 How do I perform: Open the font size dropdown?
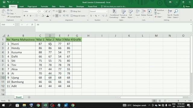[43, 11]
